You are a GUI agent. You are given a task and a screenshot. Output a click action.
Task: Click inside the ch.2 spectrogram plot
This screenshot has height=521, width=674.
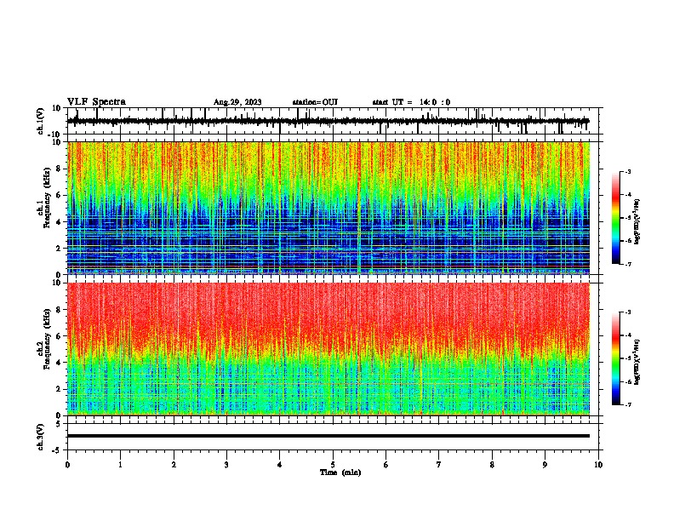point(328,349)
